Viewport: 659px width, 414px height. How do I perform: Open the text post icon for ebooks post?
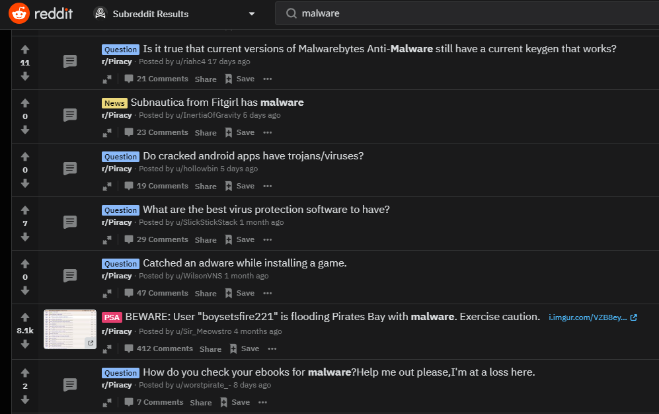pos(70,385)
